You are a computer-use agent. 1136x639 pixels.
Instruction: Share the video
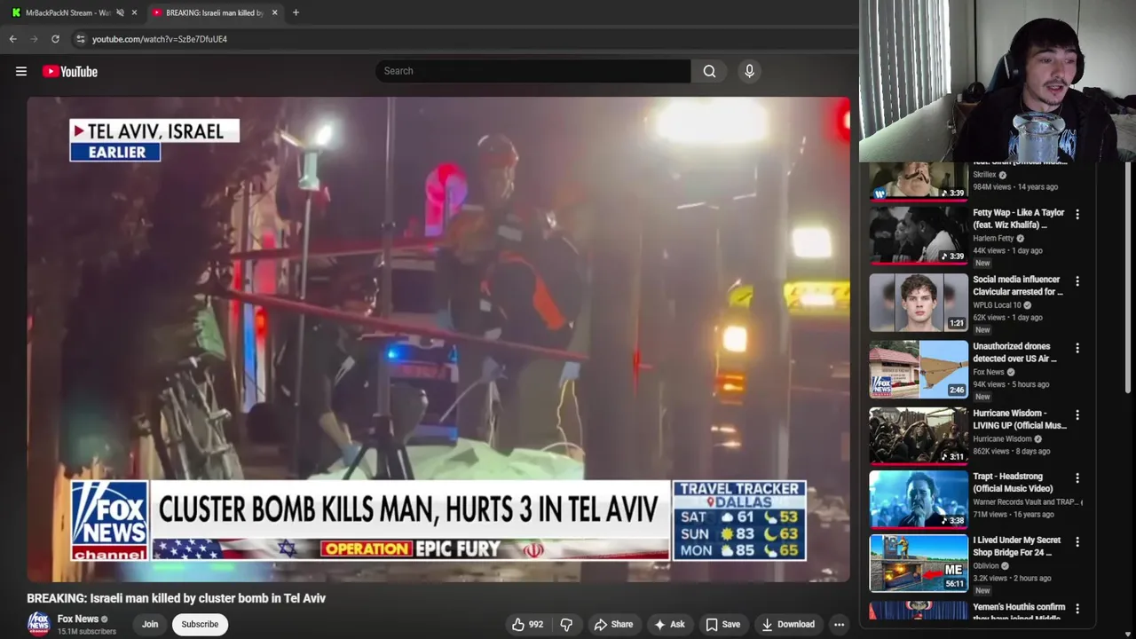point(613,624)
